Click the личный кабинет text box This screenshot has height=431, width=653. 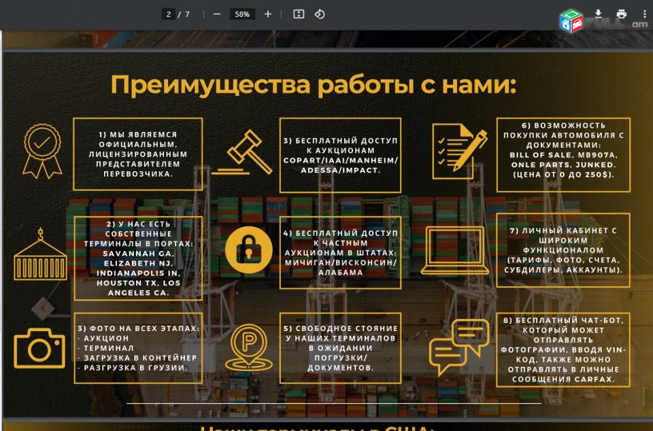click(x=563, y=250)
